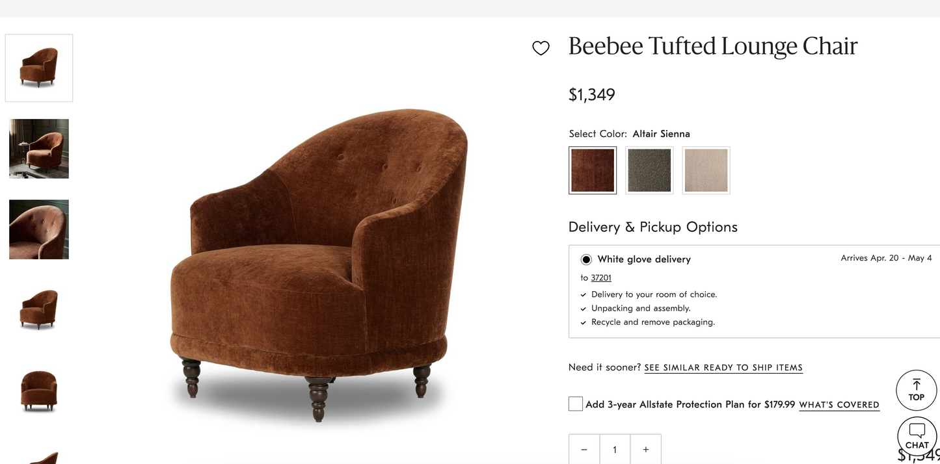The width and height of the screenshot is (940, 464).
Task: View the front-facing chair thumbnail
Action: (39, 391)
